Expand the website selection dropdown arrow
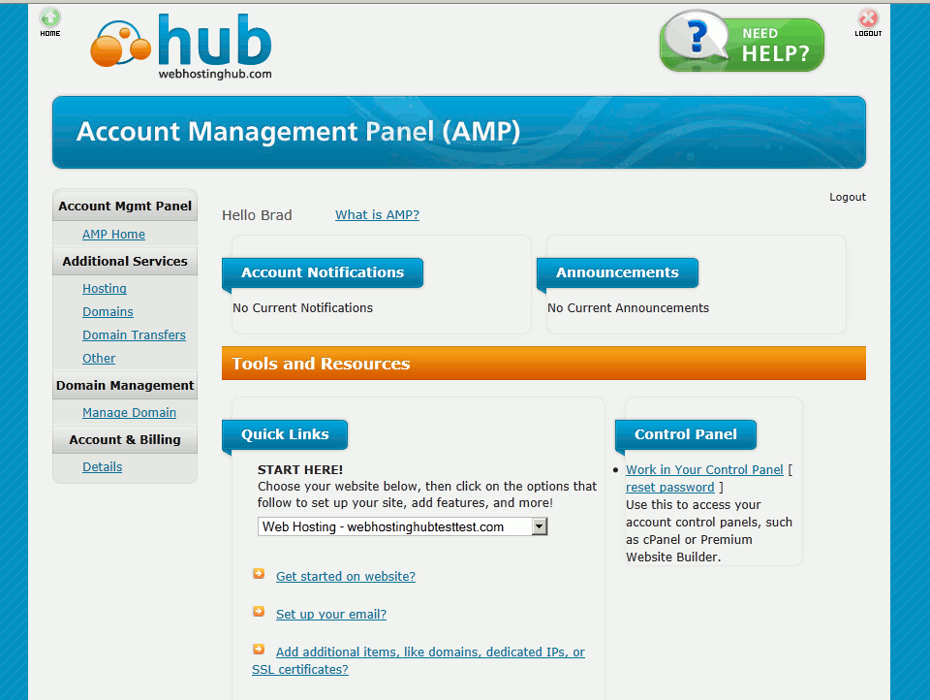This screenshot has width=930, height=700. click(x=540, y=526)
